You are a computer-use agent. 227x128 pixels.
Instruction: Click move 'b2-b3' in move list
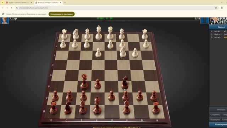217,31
